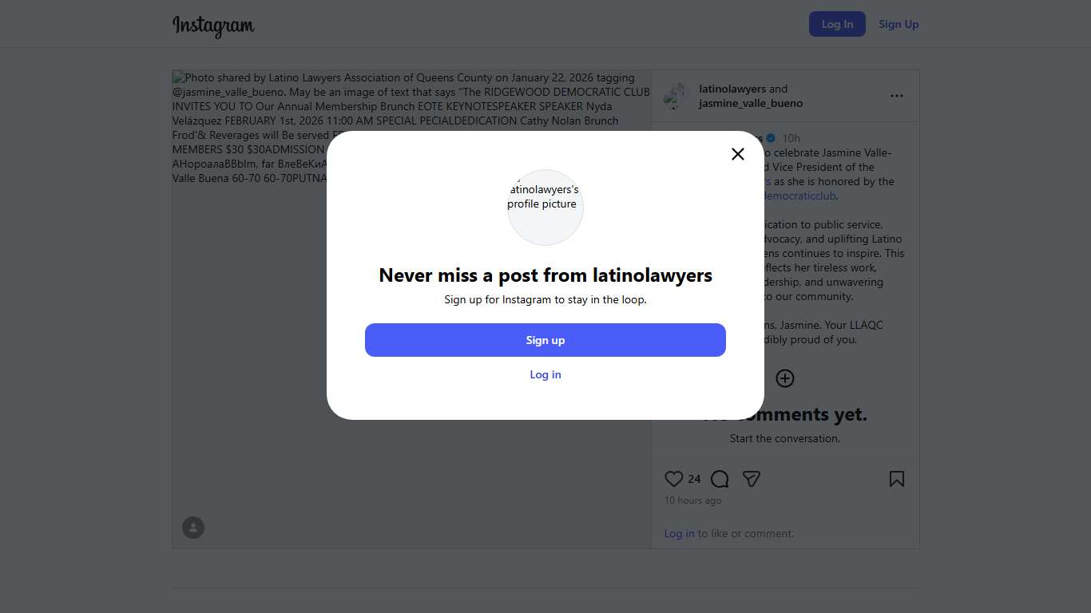Open the latinolawyers profile from post header

732,89
